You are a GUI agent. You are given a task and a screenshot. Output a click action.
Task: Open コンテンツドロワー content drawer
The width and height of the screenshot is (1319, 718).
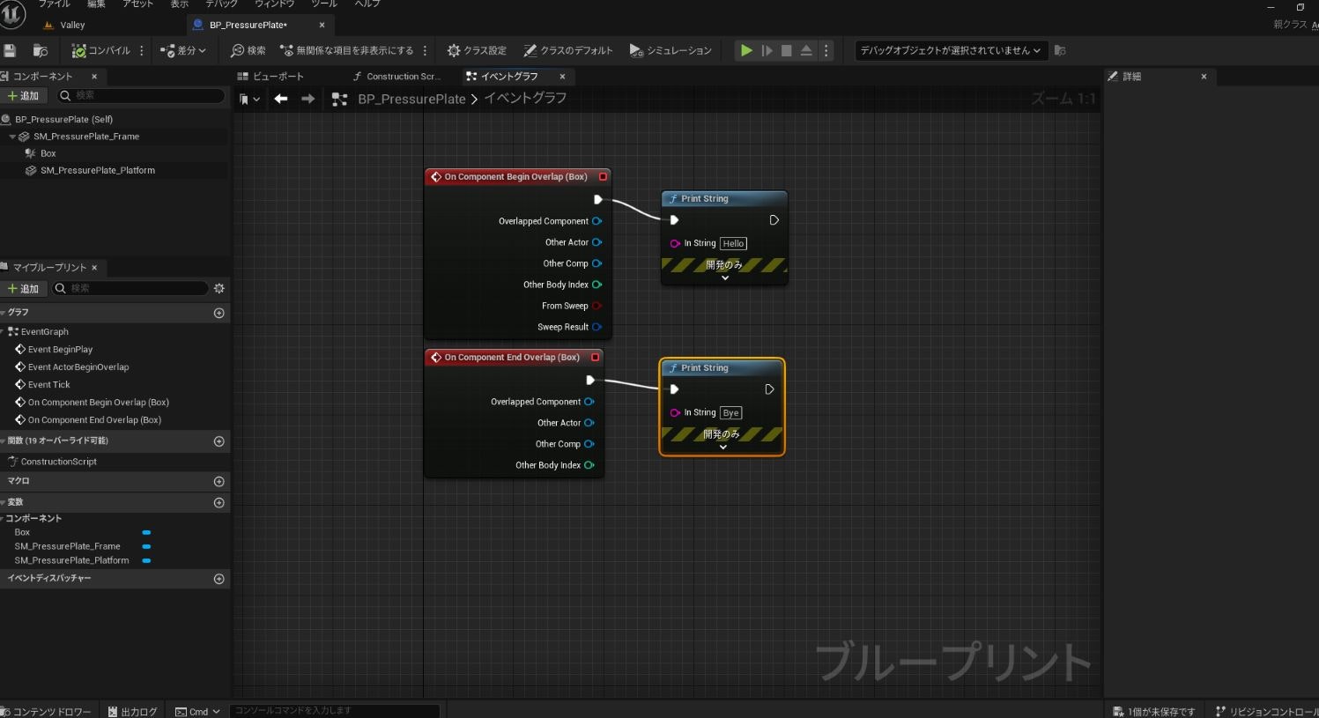coord(46,712)
